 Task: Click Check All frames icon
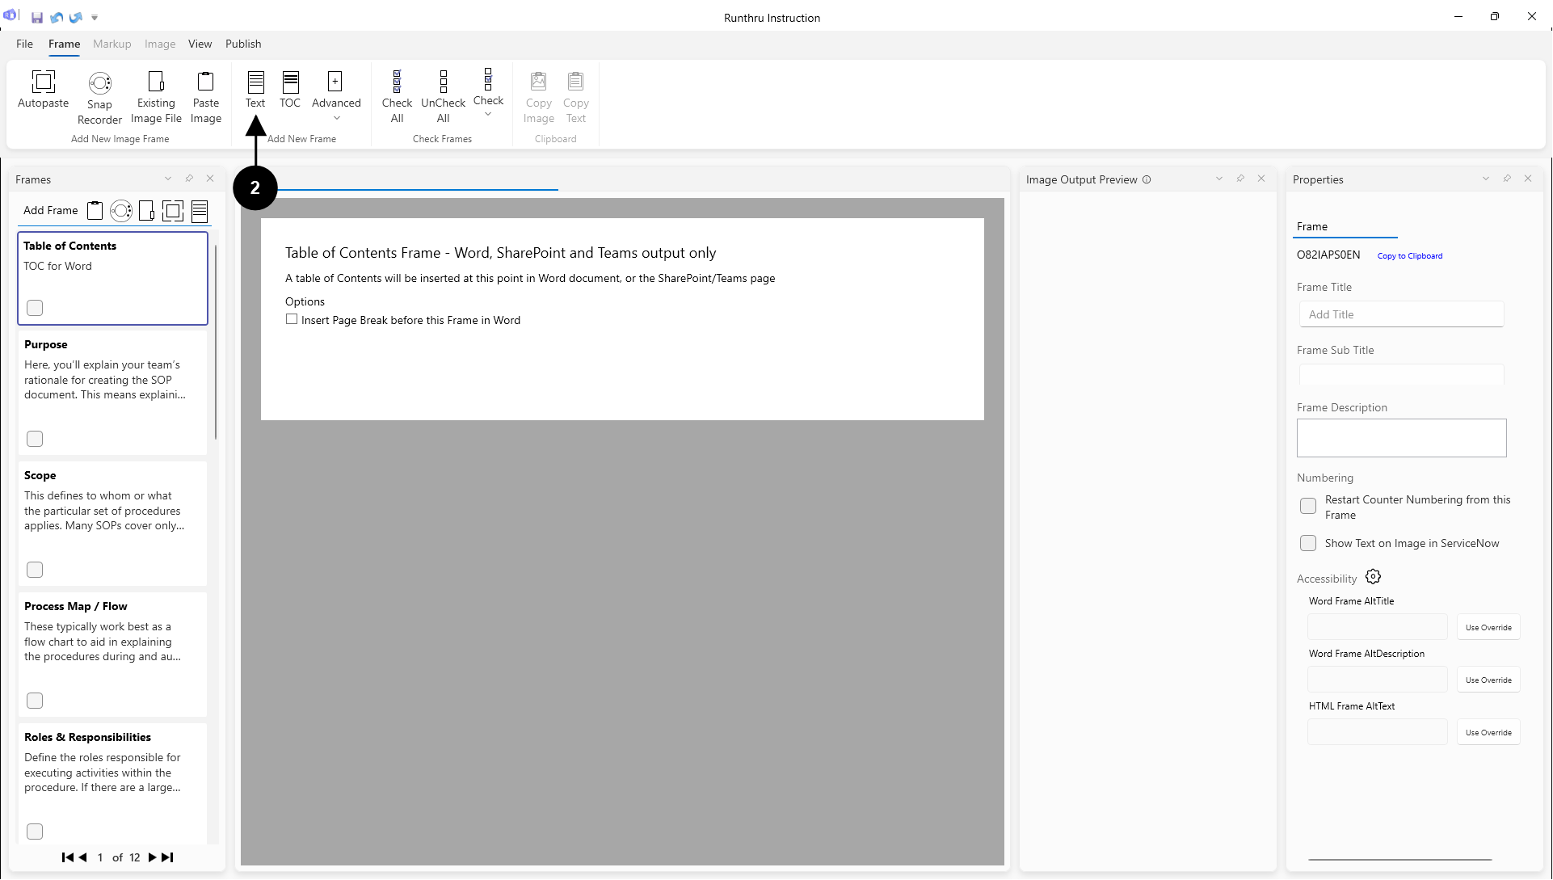coord(397,82)
